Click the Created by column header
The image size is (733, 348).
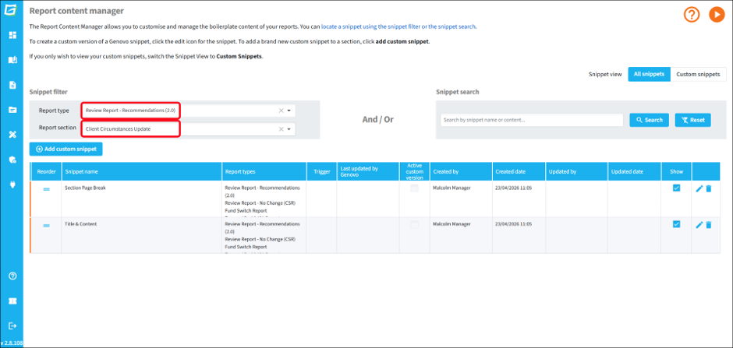461,172
